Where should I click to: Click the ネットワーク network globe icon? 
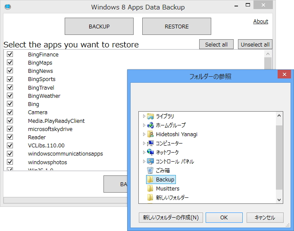pyautogui.click(x=150, y=152)
